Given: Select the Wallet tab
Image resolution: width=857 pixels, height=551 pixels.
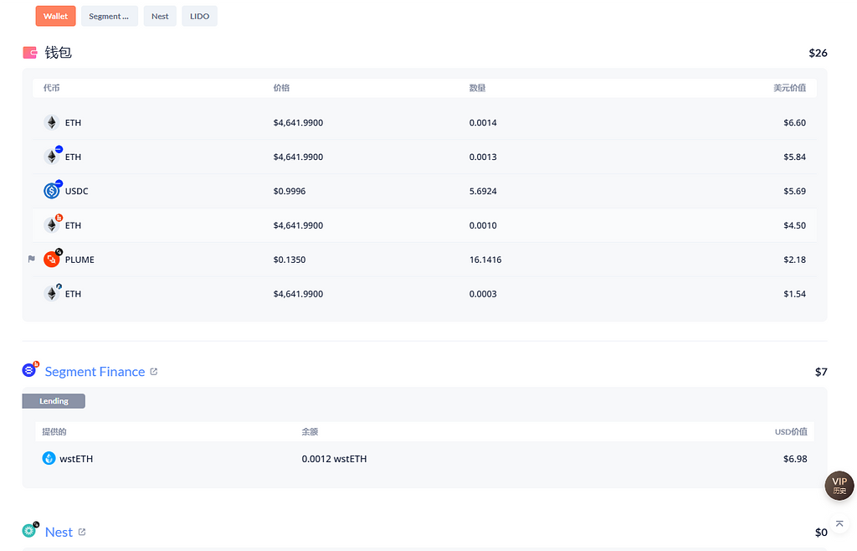Looking at the screenshot, I should tap(55, 16).
